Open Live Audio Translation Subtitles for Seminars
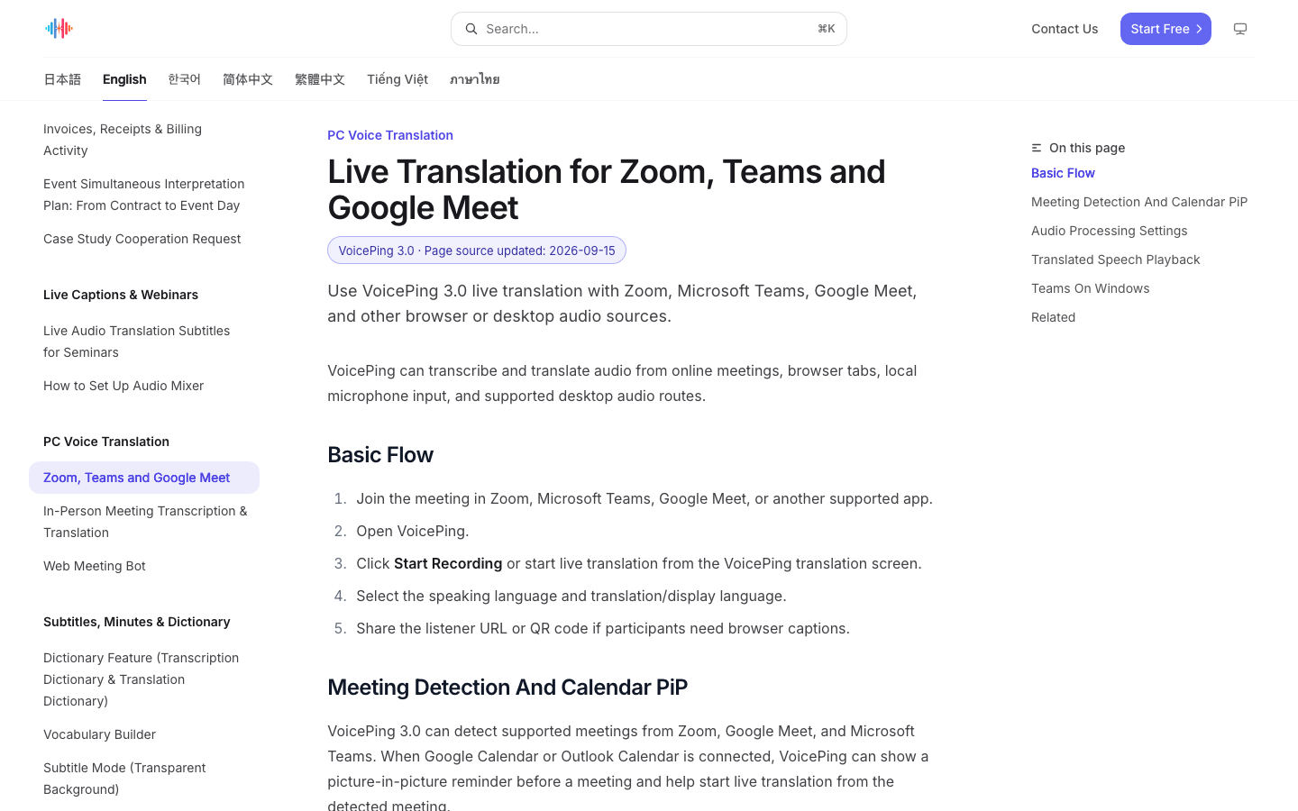Screen dimensions: 1298x811 pos(144,342)
